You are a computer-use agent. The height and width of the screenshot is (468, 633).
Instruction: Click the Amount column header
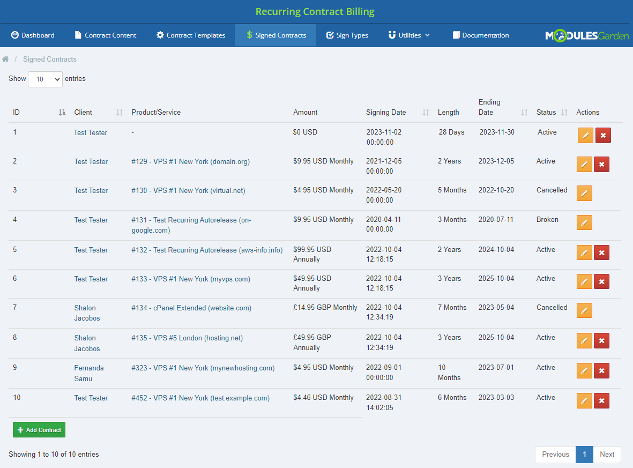tap(305, 112)
